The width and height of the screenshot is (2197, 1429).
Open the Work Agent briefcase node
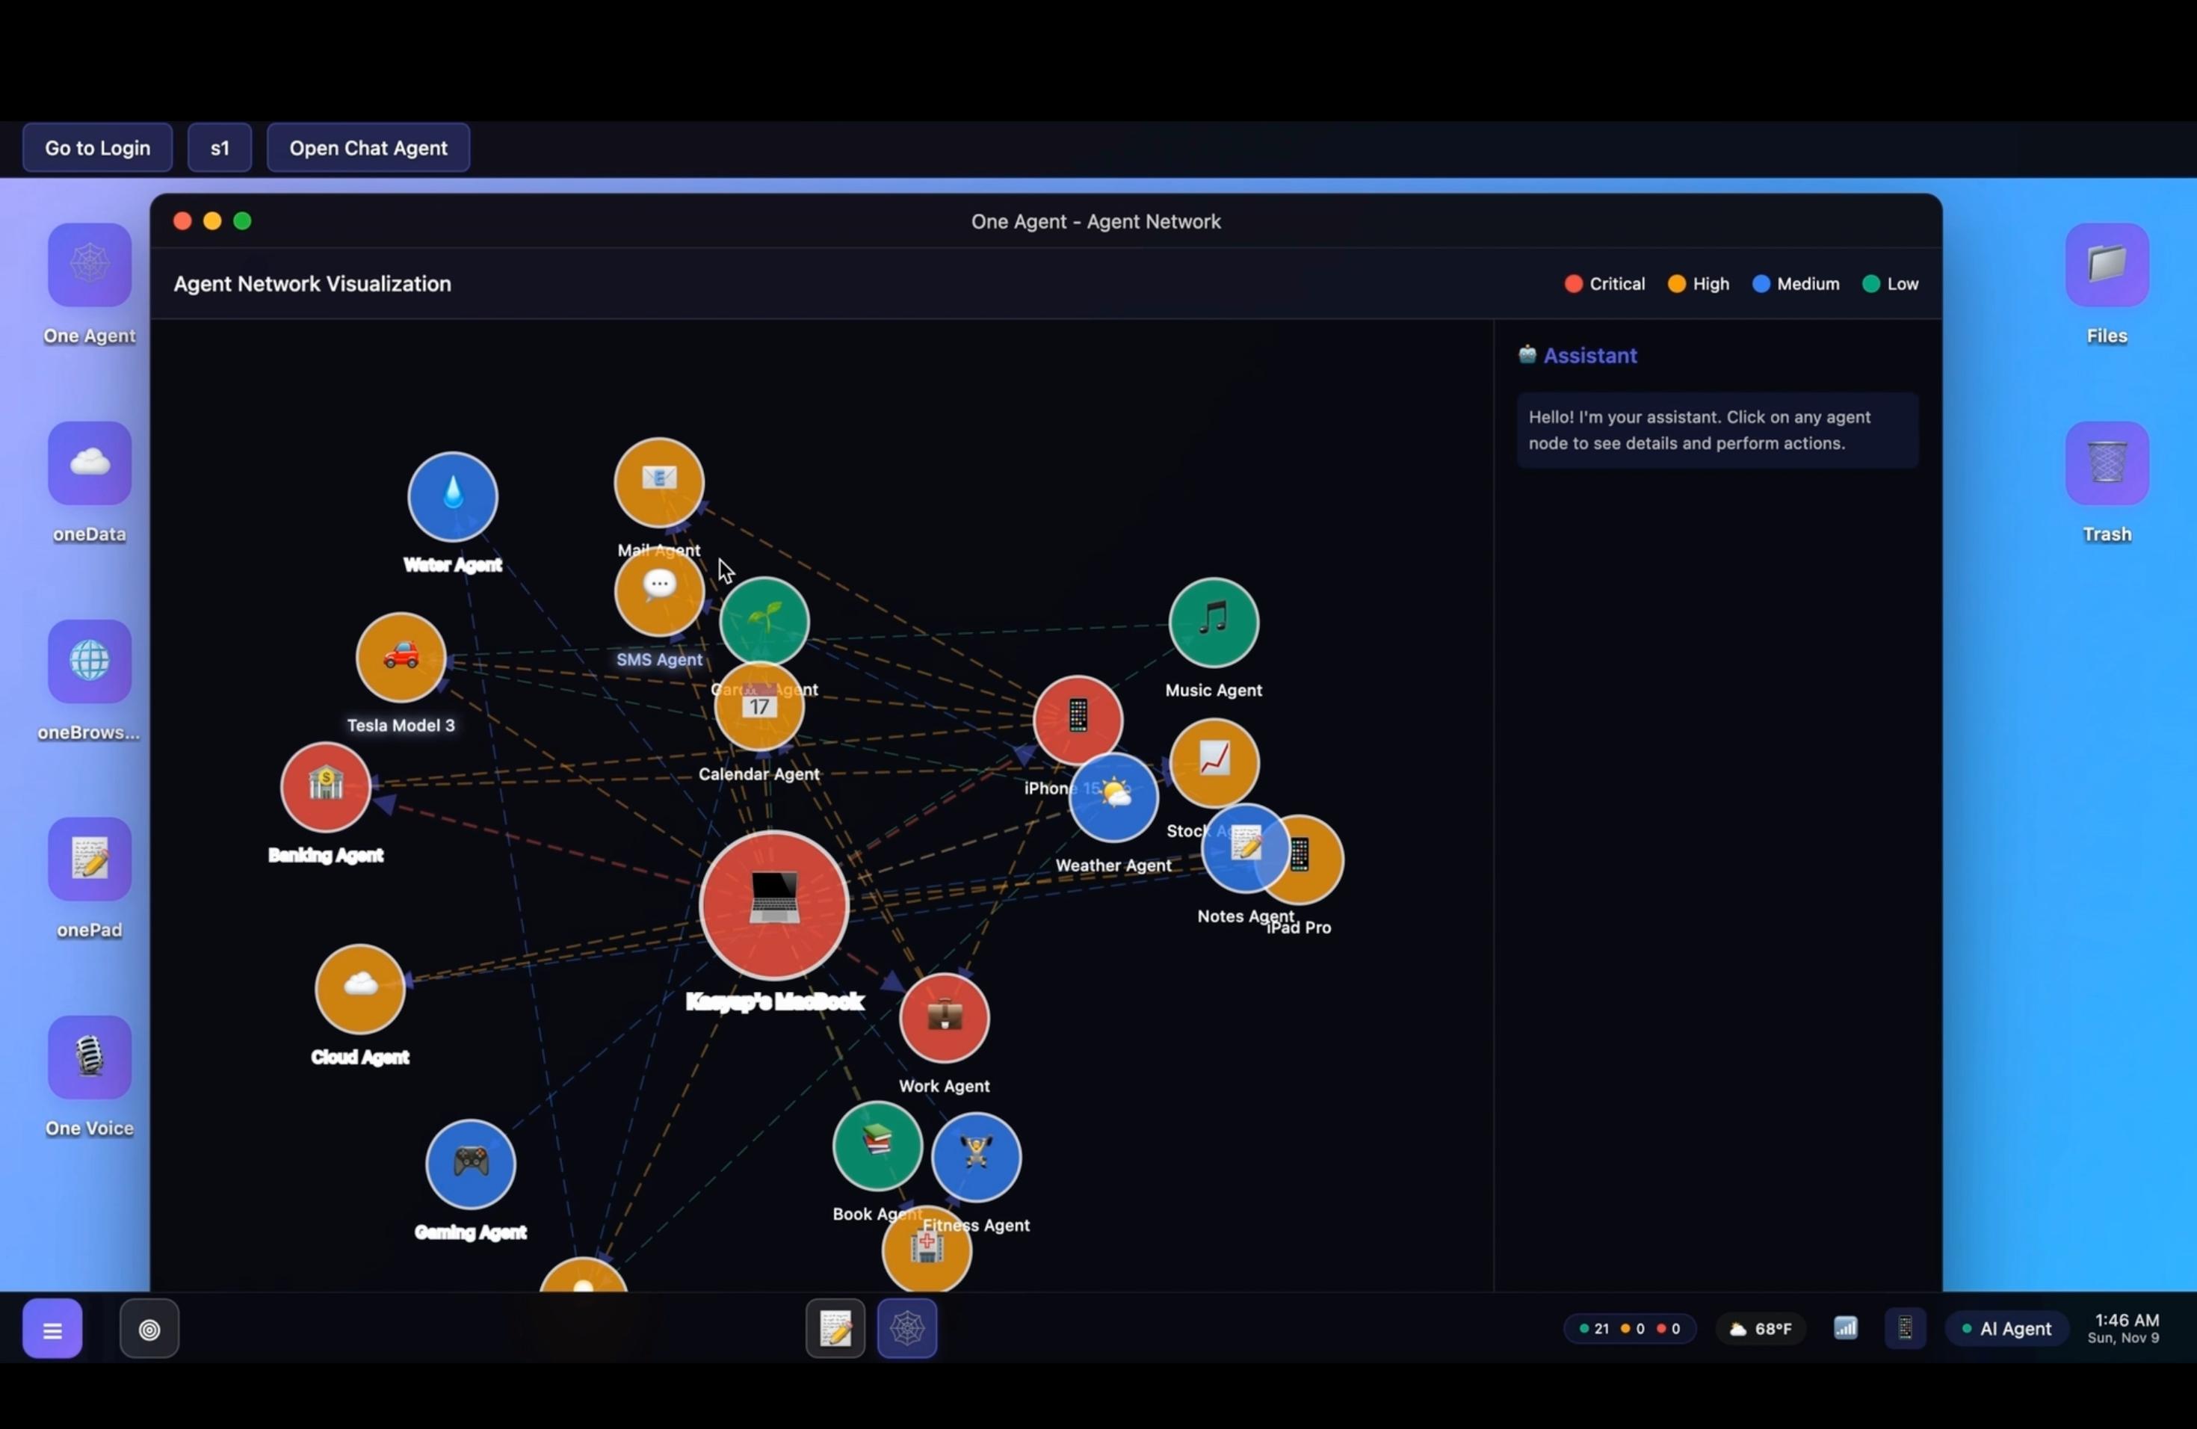pyautogui.click(x=943, y=1017)
